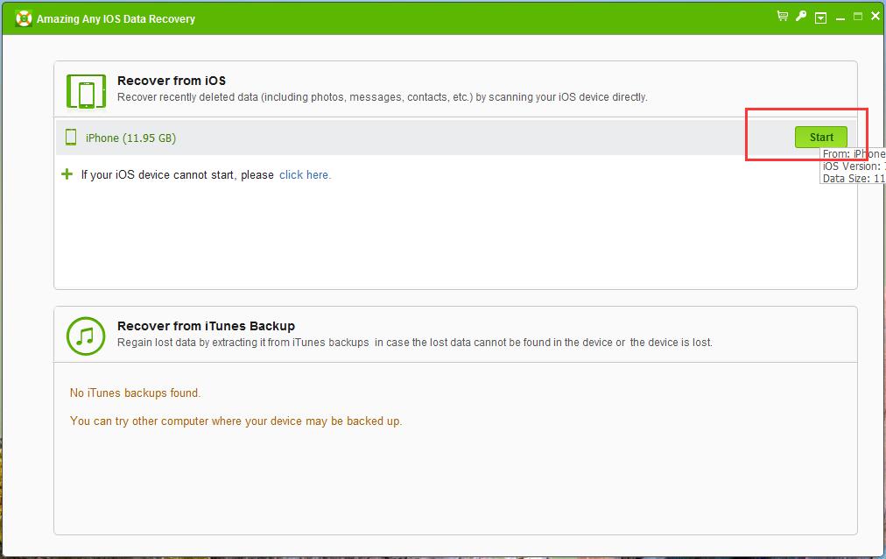
Task: Click the Recover from iOS device icon
Action: pyautogui.click(x=87, y=91)
